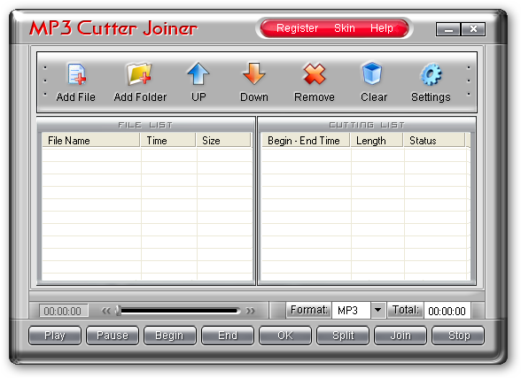Click the playback slider thumb handle
This screenshot has width=521, height=378.
tap(118, 311)
